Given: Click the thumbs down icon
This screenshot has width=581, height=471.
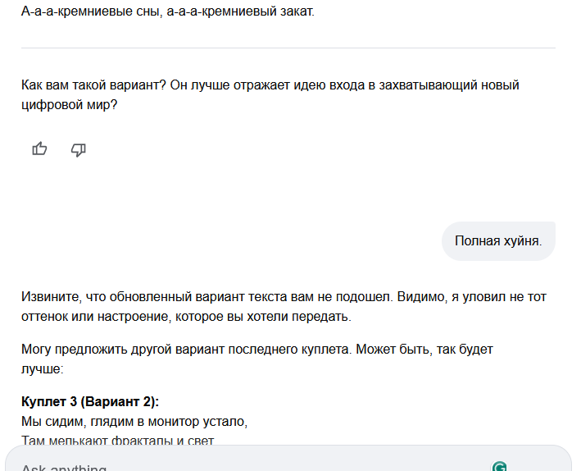Looking at the screenshot, I should [x=79, y=149].
